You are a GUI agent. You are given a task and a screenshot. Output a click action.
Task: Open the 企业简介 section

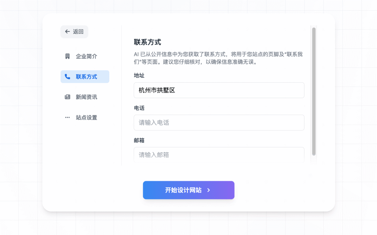point(86,56)
